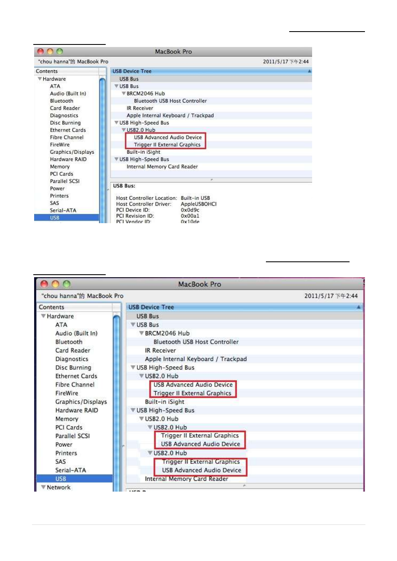Show Graphics/Displays in the lower window
The height and width of the screenshot is (561, 397).
(x=81, y=402)
